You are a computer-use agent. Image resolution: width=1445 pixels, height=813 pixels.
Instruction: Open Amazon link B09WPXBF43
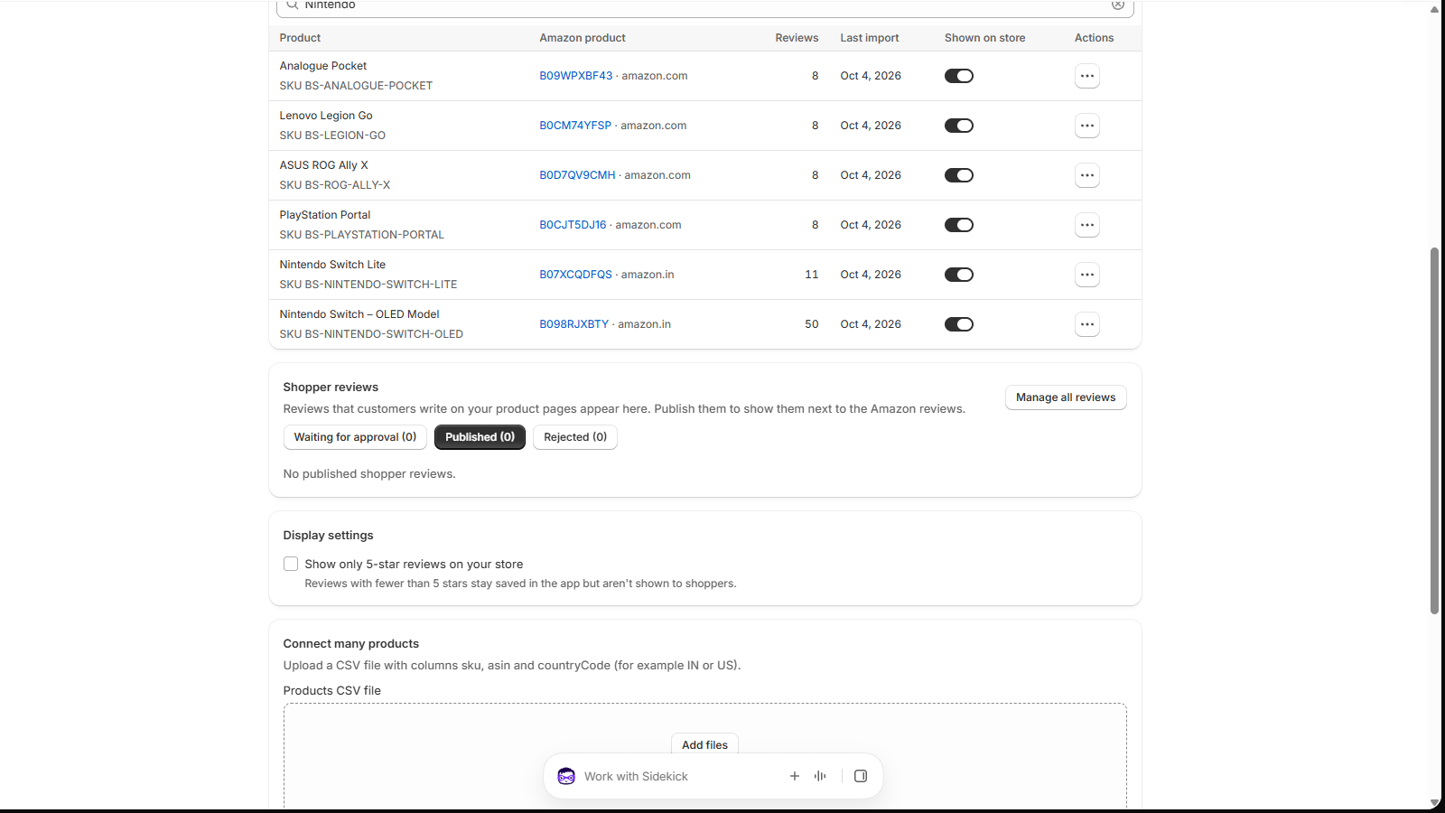[576, 76]
